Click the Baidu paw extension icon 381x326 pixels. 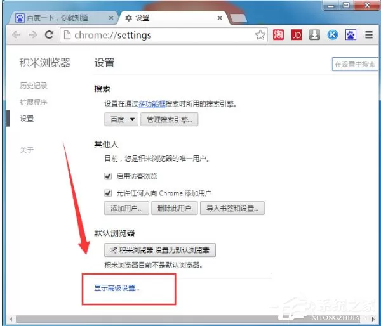[x=351, y=35]
